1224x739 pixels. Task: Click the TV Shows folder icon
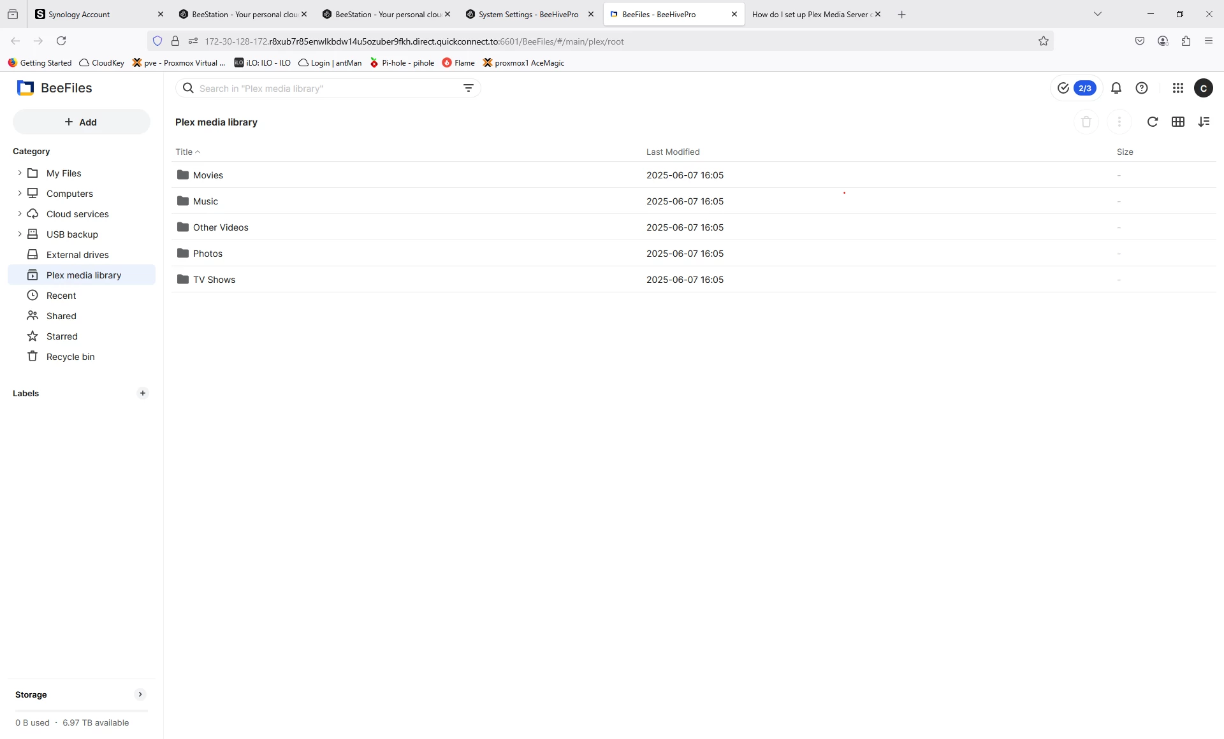pyautogui.click(x=183, y=279)
